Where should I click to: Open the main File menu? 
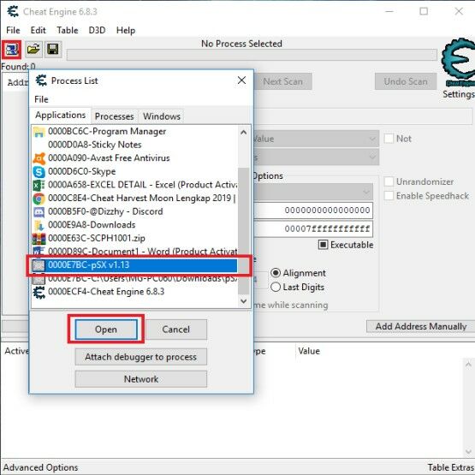tap(13, 30)
